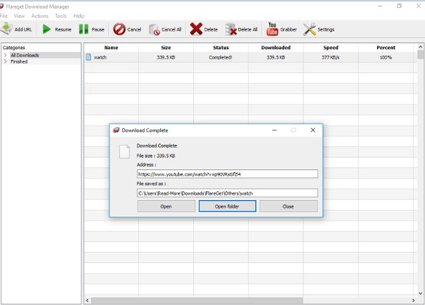The image size is (425, 305).
Task: Click the red X Delete icon
Action: (x=196, y=29)
